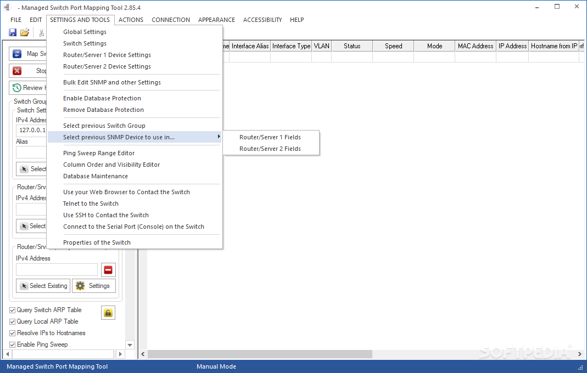Open Database Maintenance
The image size is (587, 373).
point(135,176)
